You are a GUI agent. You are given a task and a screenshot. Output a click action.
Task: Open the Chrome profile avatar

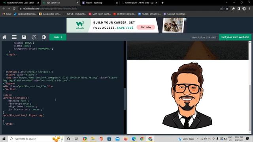(x=244, y=9)
